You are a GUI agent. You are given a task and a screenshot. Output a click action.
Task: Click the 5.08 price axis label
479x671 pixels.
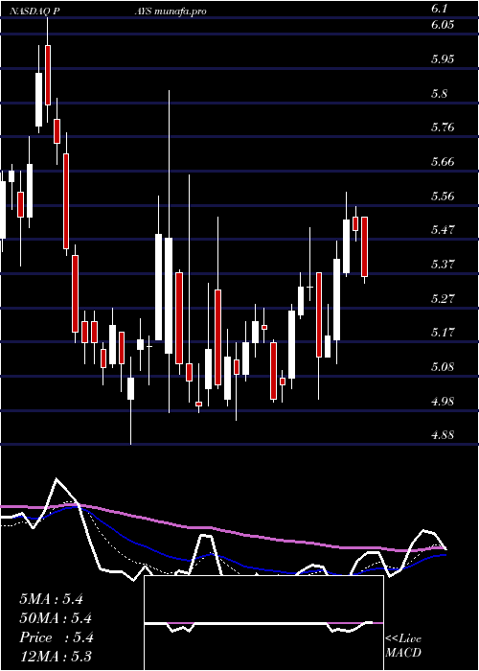point(443,367)
